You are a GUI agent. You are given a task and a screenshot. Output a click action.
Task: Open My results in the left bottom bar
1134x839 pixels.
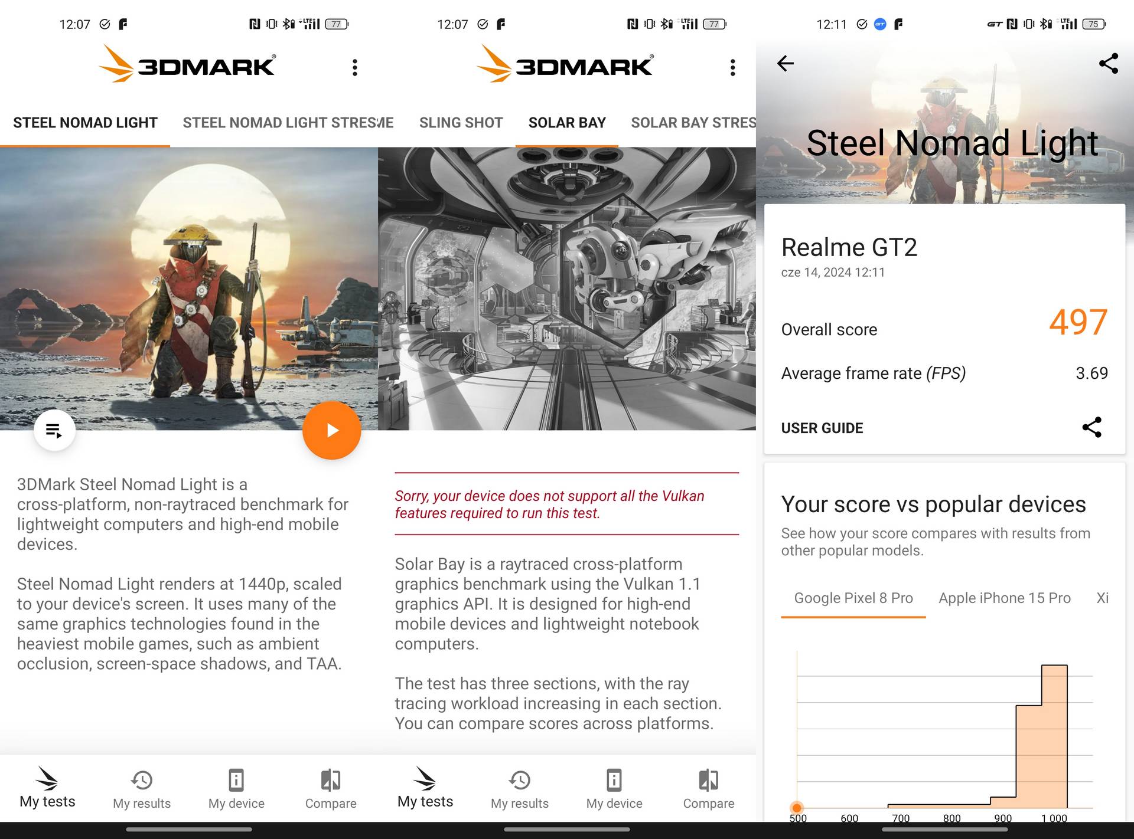142,789
